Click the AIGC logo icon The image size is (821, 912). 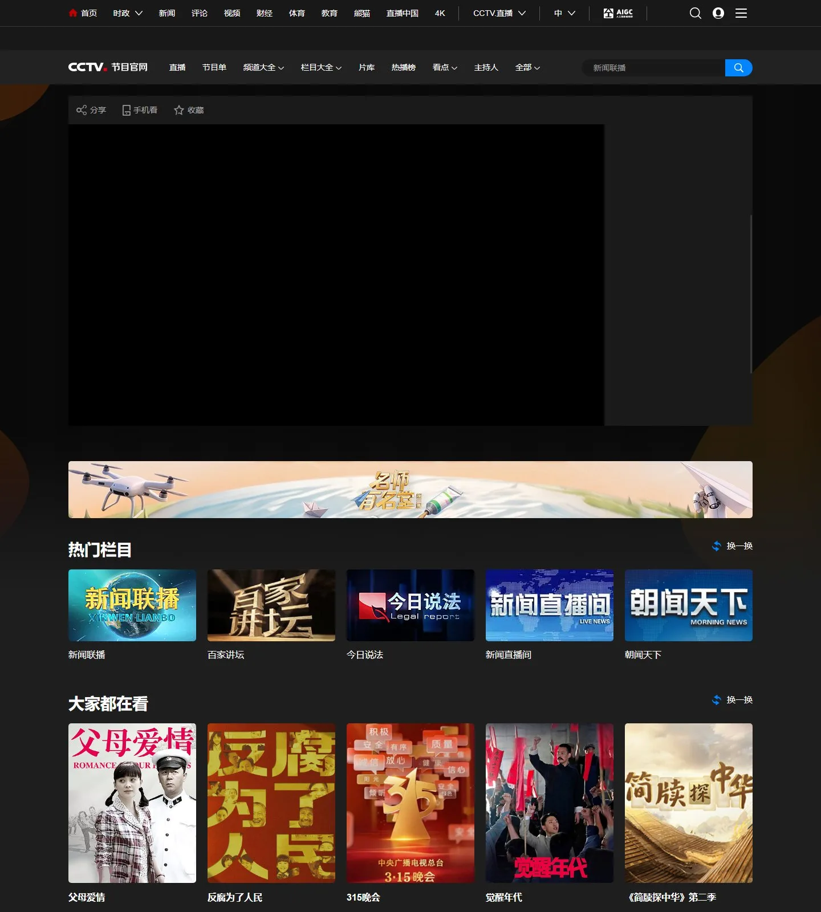(x=618, y=13)
